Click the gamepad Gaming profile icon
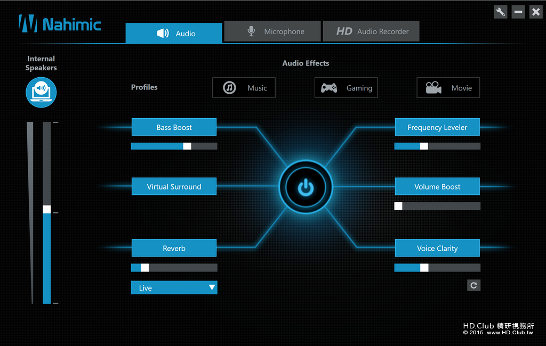 328,88
